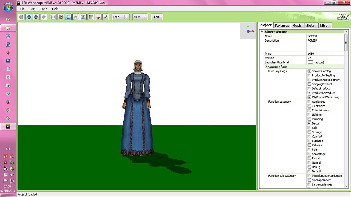Click the red floor plane icon
Image resolution: width=351 pixels, height=197 pixels.
[x=98, y=17]
